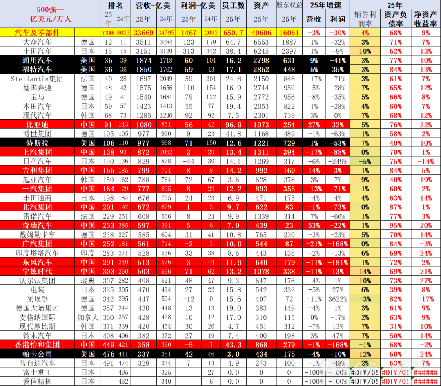Click the yellow 汽车及零部件 category cell
This screenshot has width=441, height=386.
click(37, 33)
